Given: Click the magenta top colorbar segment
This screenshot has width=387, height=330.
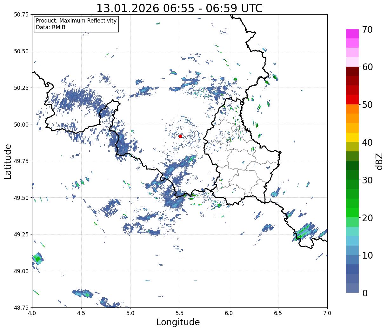Looking at the screenshot, I should pyautogui.click(x=352, y=34).
